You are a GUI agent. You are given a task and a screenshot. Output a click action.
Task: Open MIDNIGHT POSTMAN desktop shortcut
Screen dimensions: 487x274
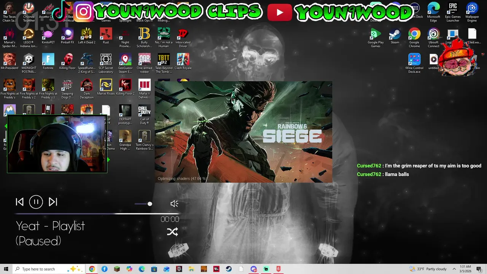click(x=29, y=64)
